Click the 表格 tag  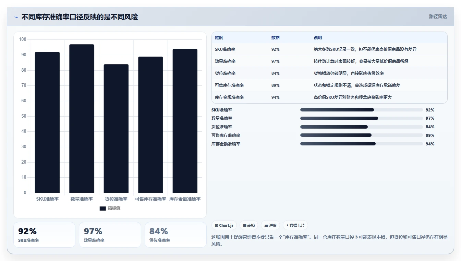coord(249,225)
